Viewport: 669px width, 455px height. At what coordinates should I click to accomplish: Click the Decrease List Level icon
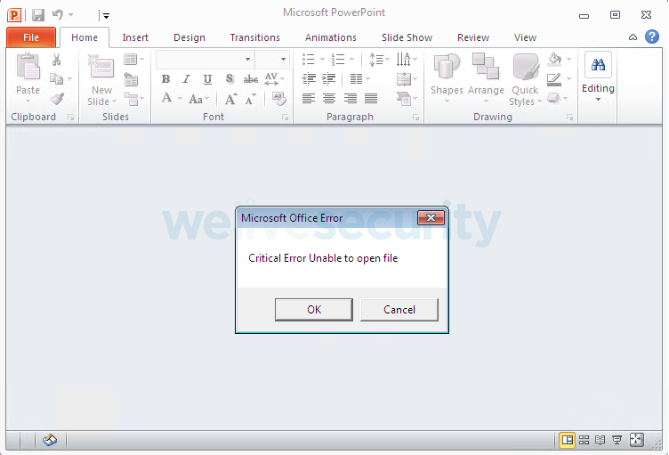tap(309, 79)
